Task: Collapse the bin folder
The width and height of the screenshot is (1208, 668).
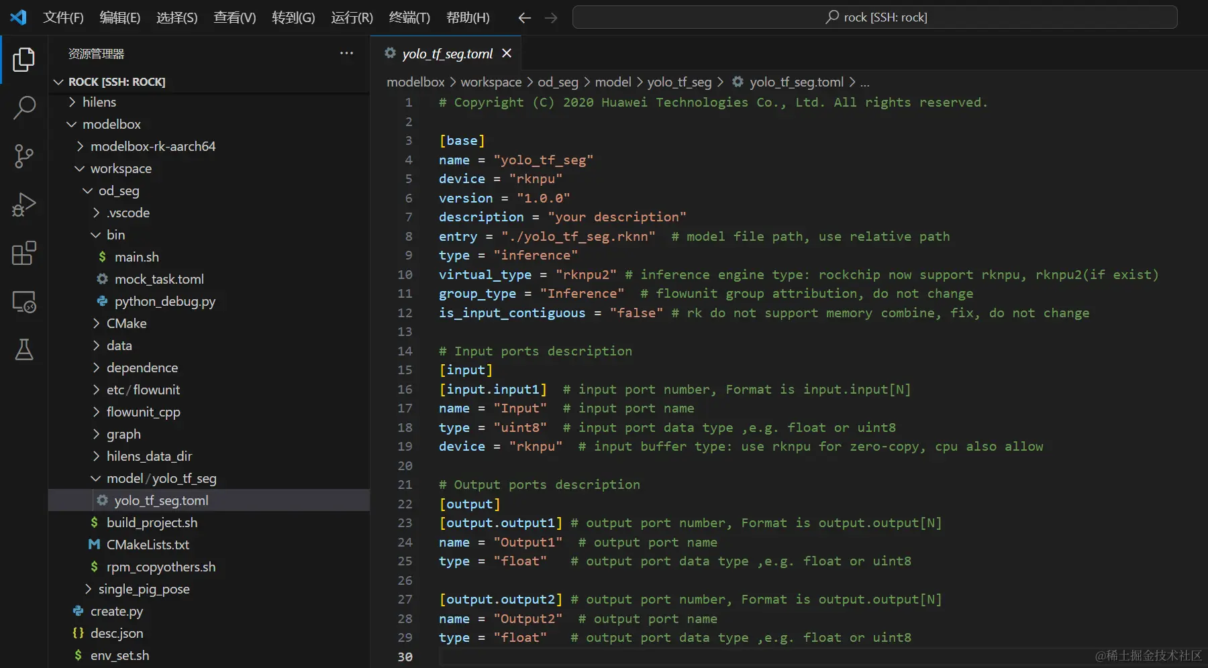Action: tap(96, 235)
